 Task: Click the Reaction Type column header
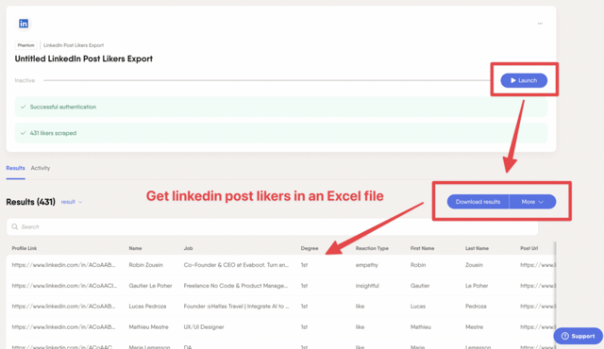point(372,249)
